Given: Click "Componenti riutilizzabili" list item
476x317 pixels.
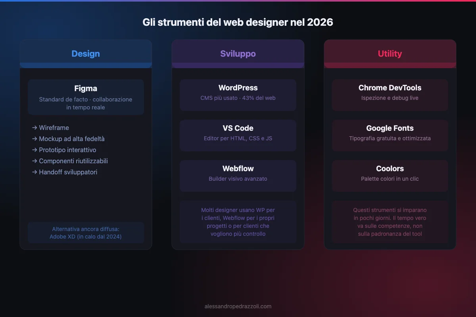Looking at the screenshot, I should coord(70,161).
